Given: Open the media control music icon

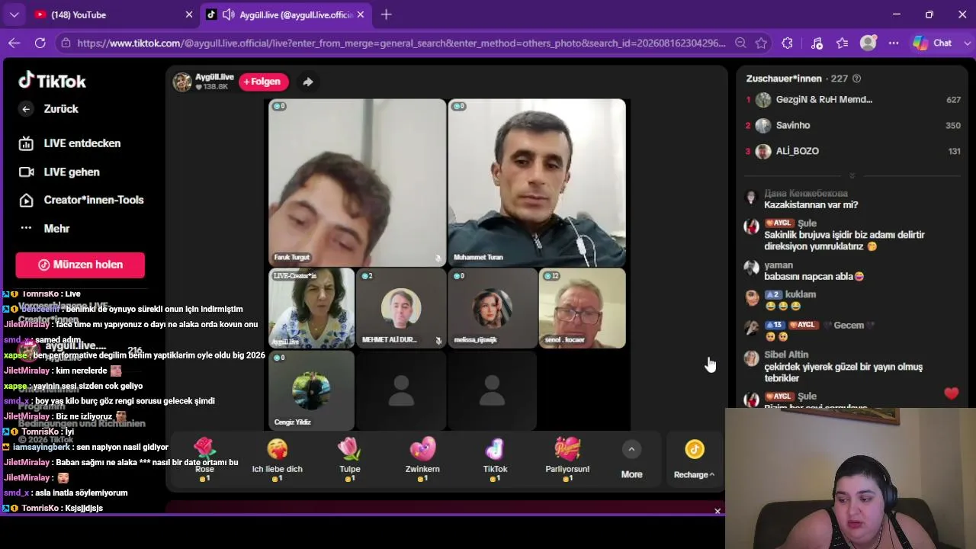Looking at the screenshot, I should click(x=817, y=43).
